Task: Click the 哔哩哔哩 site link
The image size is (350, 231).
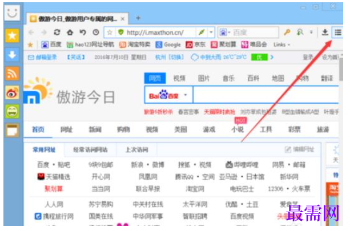Action: coord(242,165)
